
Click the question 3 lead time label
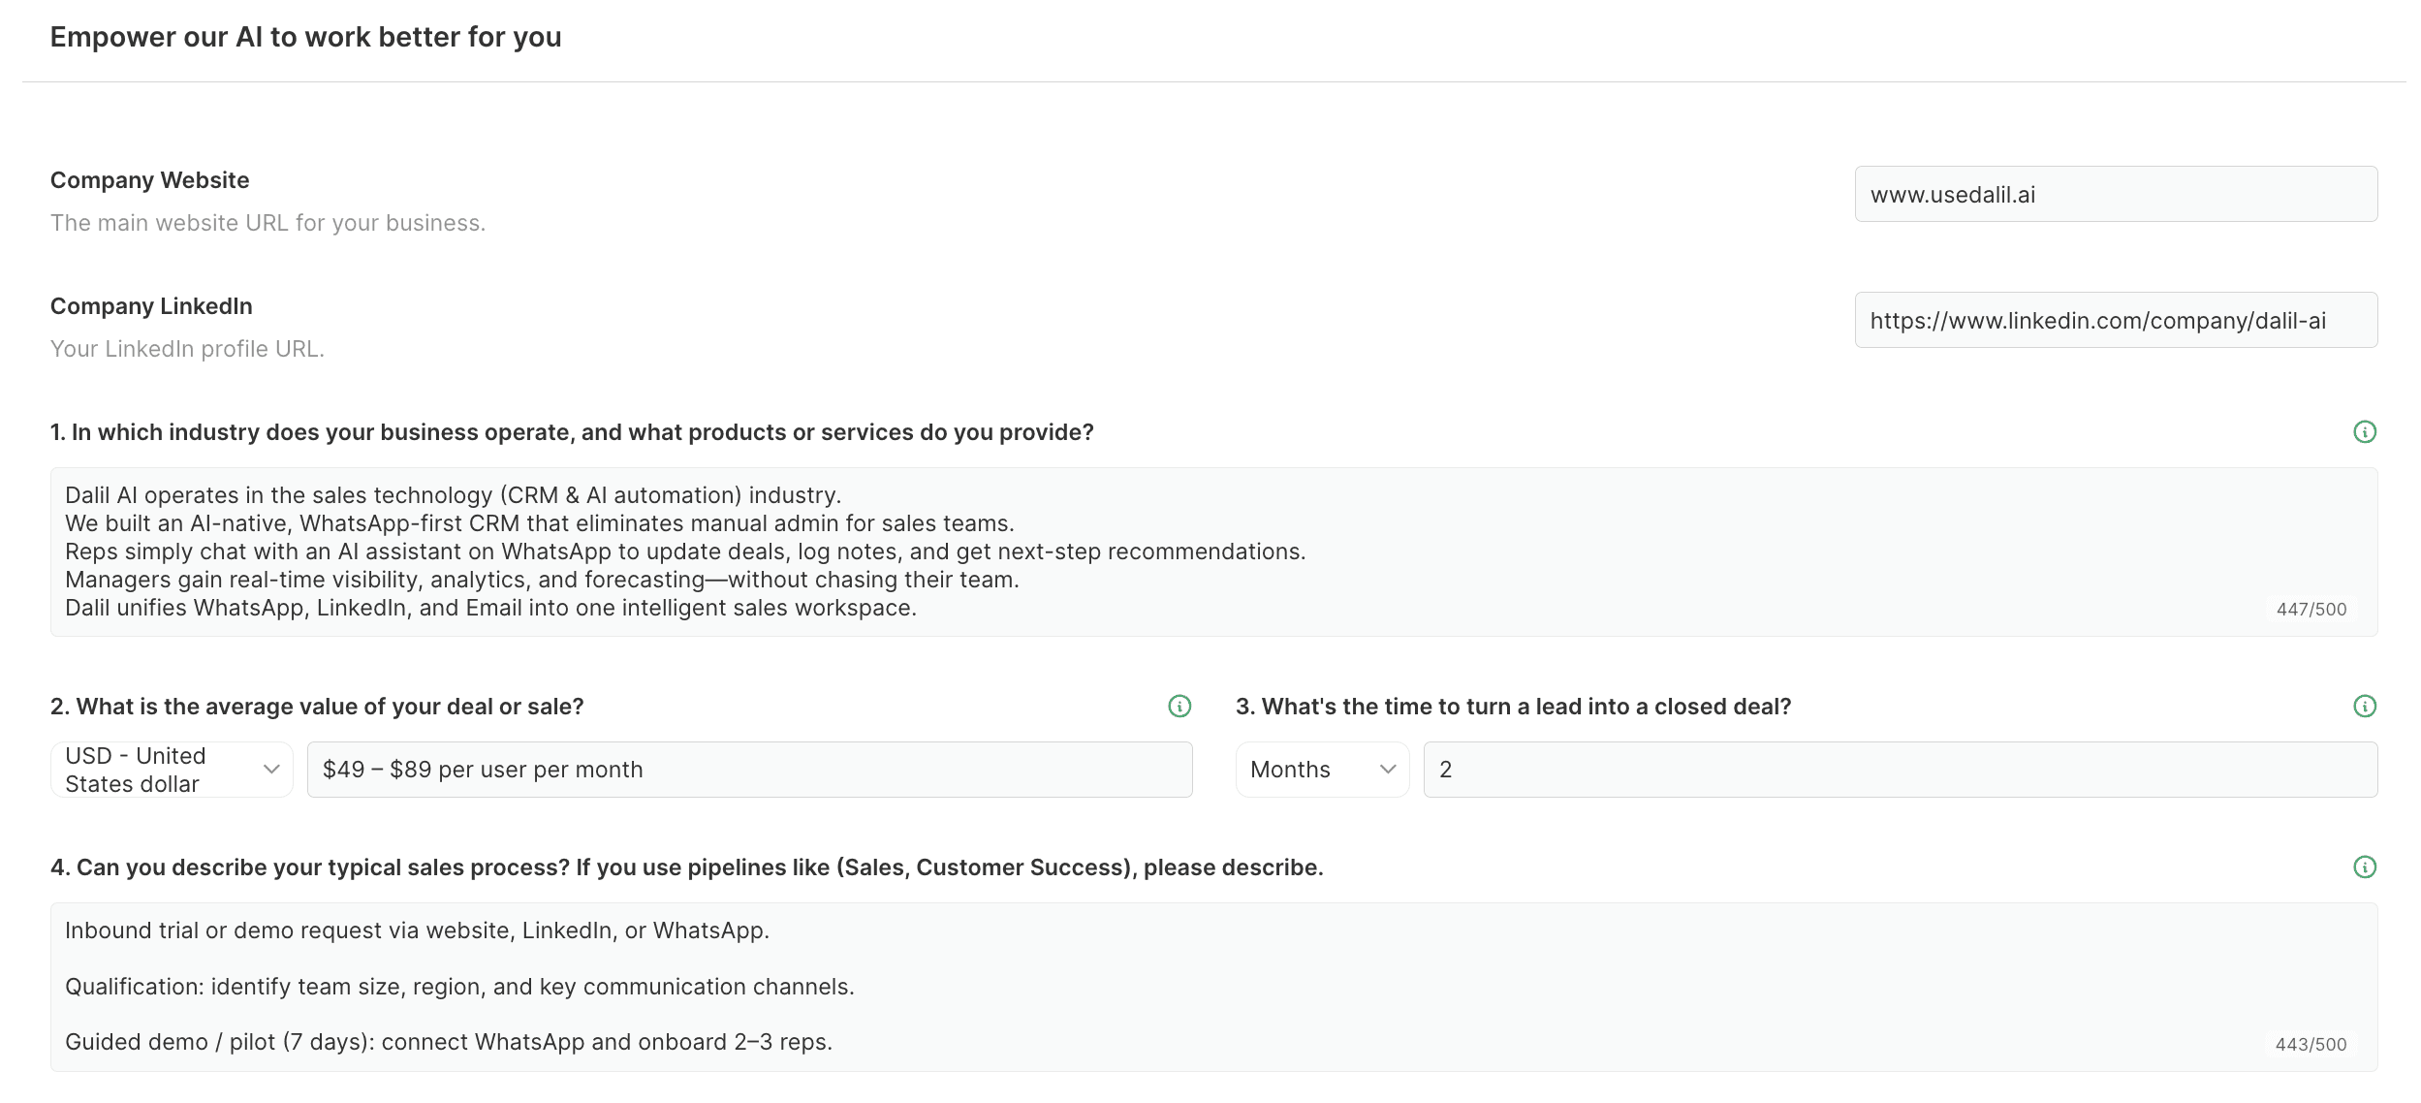pos(1513,707)
